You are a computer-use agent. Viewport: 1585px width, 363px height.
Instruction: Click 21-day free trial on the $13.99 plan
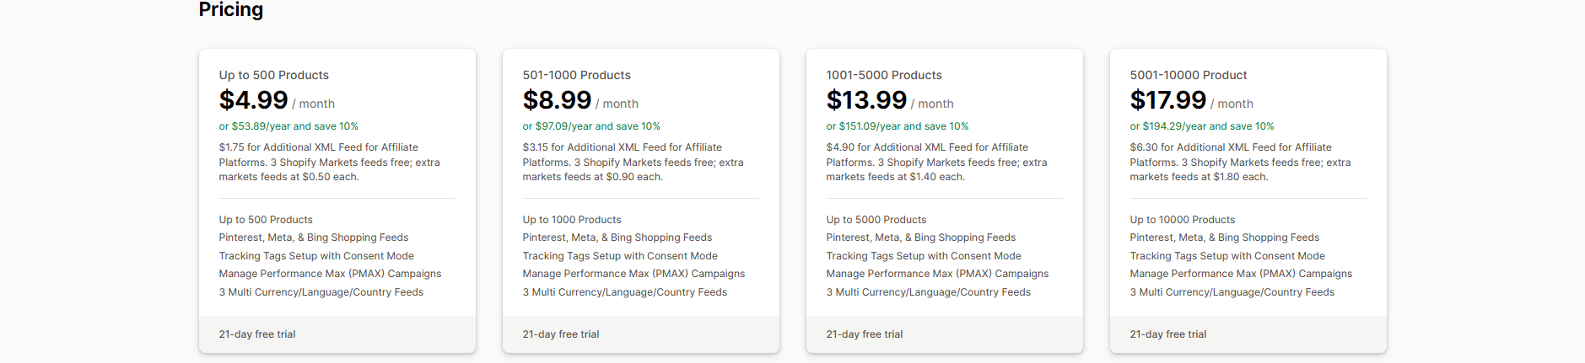(865, 334)
